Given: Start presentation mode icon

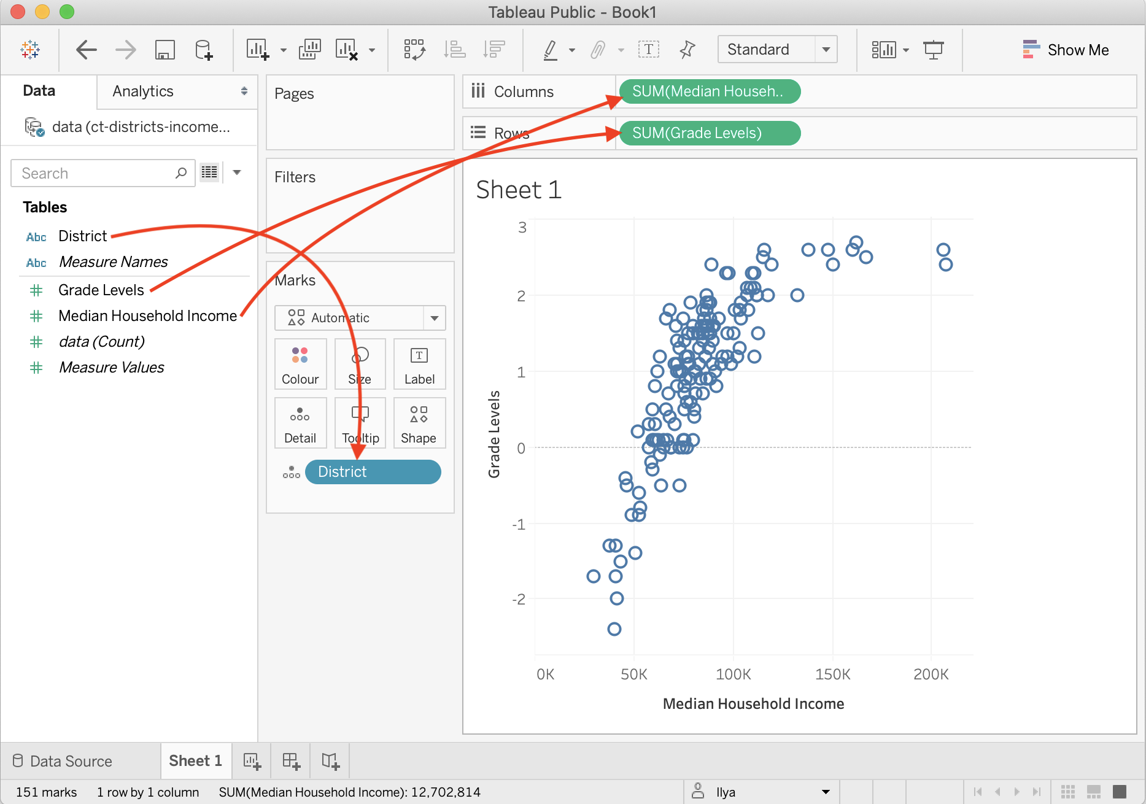Looking at the screenshot, I should pos(934,50).
